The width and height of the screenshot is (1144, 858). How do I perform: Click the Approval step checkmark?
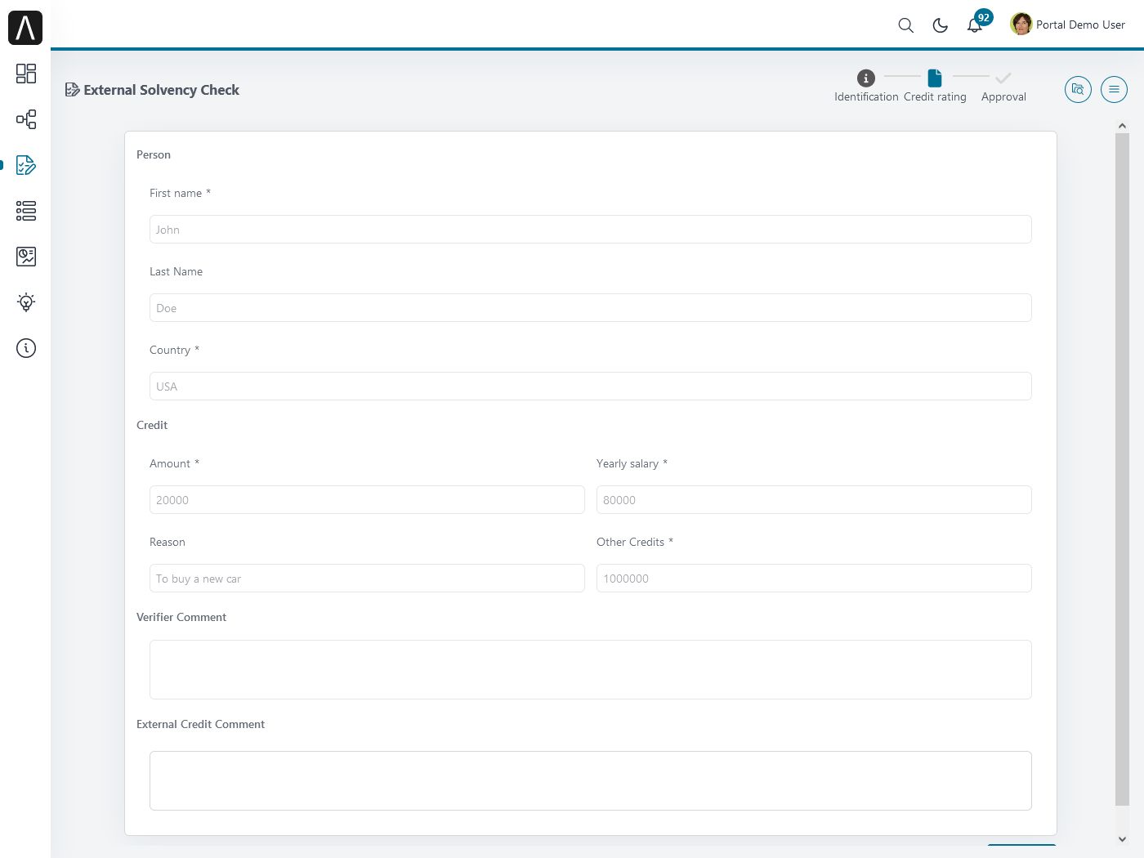[x=1003, y=78]
